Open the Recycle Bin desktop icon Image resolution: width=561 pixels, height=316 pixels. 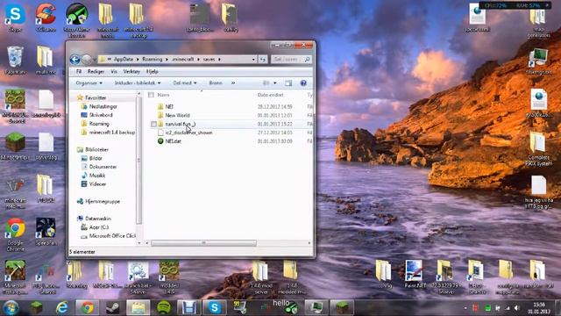coord(15,61)
